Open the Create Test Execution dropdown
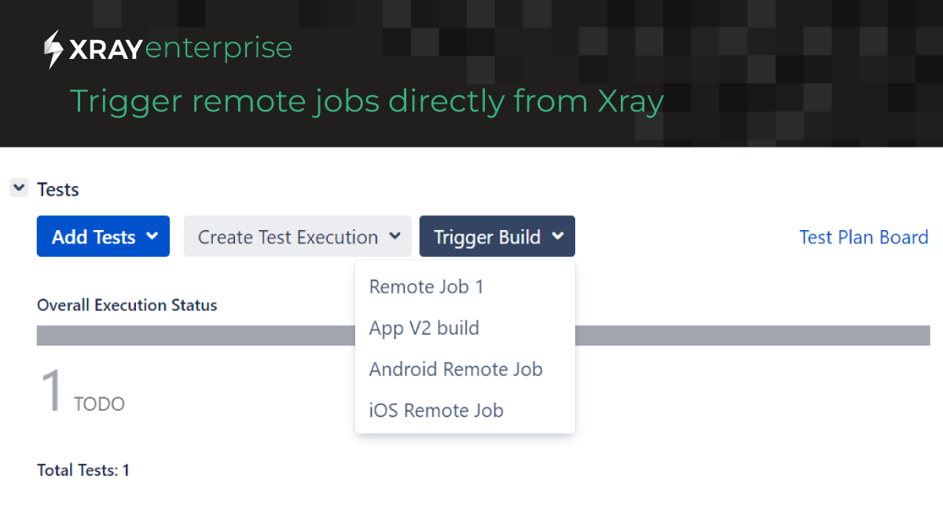Image resolution: width=943 pixels, height=530 pixels. [297, 236]
